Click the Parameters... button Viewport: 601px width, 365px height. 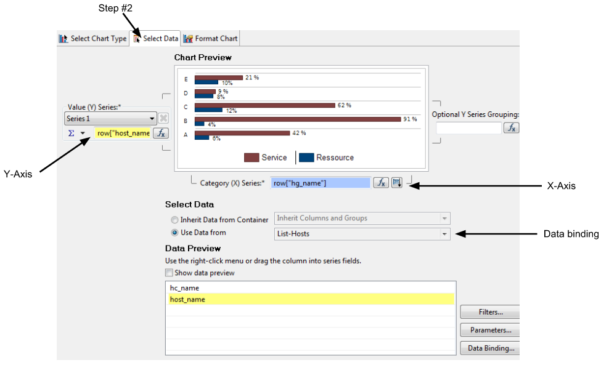[490, 330]
